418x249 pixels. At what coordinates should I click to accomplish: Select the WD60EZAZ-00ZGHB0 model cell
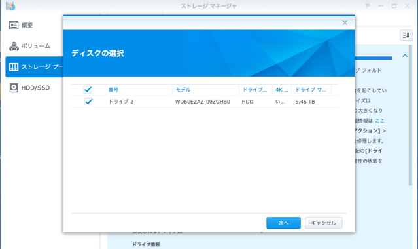click(203, 102)
